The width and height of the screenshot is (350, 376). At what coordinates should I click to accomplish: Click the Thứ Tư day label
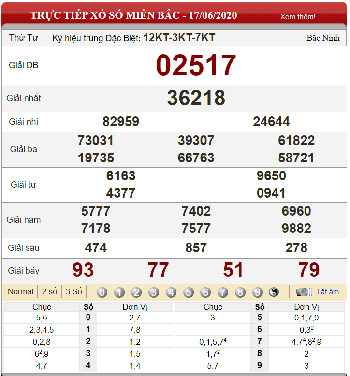(24, 38)
